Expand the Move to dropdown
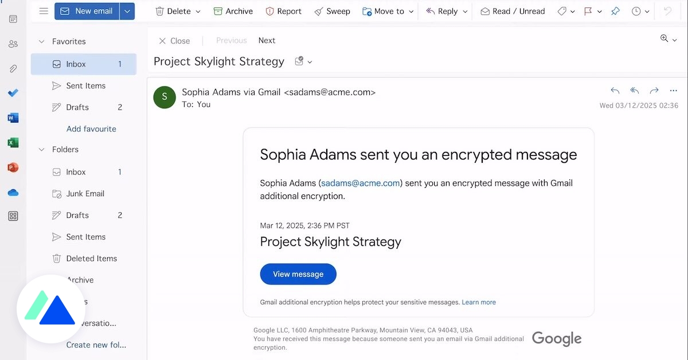 click(412, 11)
